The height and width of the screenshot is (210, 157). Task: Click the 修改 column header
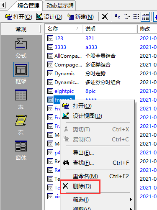click(x=147, y=29)
